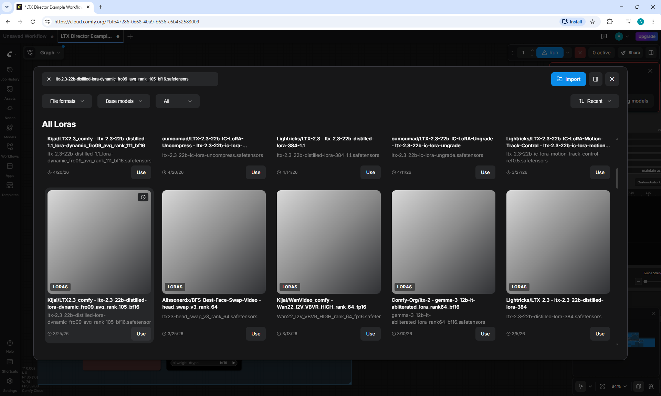This screenshot has width=661, height=396.
Task: Use the IC-LoRA Upgrade model
Action: click(485, 172)
